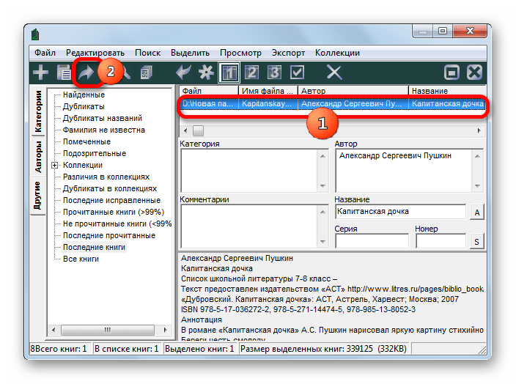
Task: Switch to the Категории vertical tab
Action: pos(38,111)
